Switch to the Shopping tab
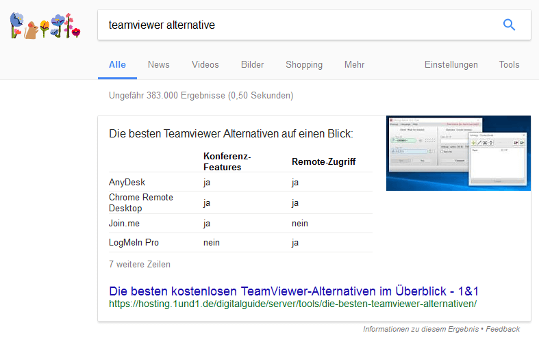The height and width of the screenshot is (344, 539). (x=304, y=65)
